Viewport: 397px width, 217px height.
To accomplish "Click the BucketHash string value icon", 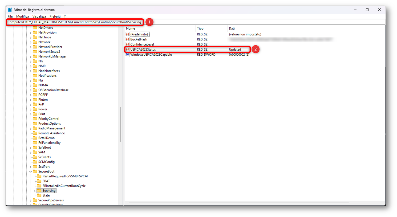I will click(128, 39).
